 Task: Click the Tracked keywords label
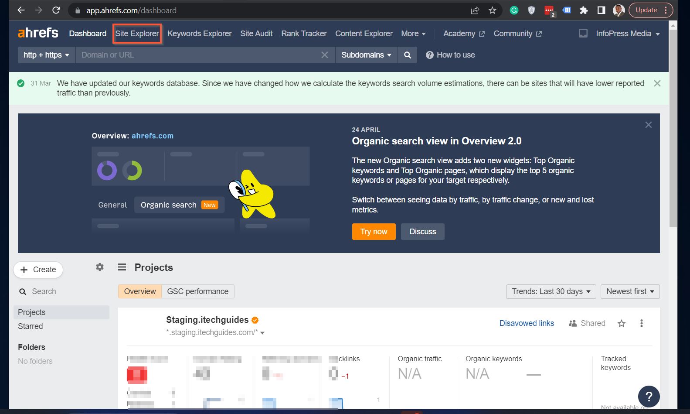(615, 363)
